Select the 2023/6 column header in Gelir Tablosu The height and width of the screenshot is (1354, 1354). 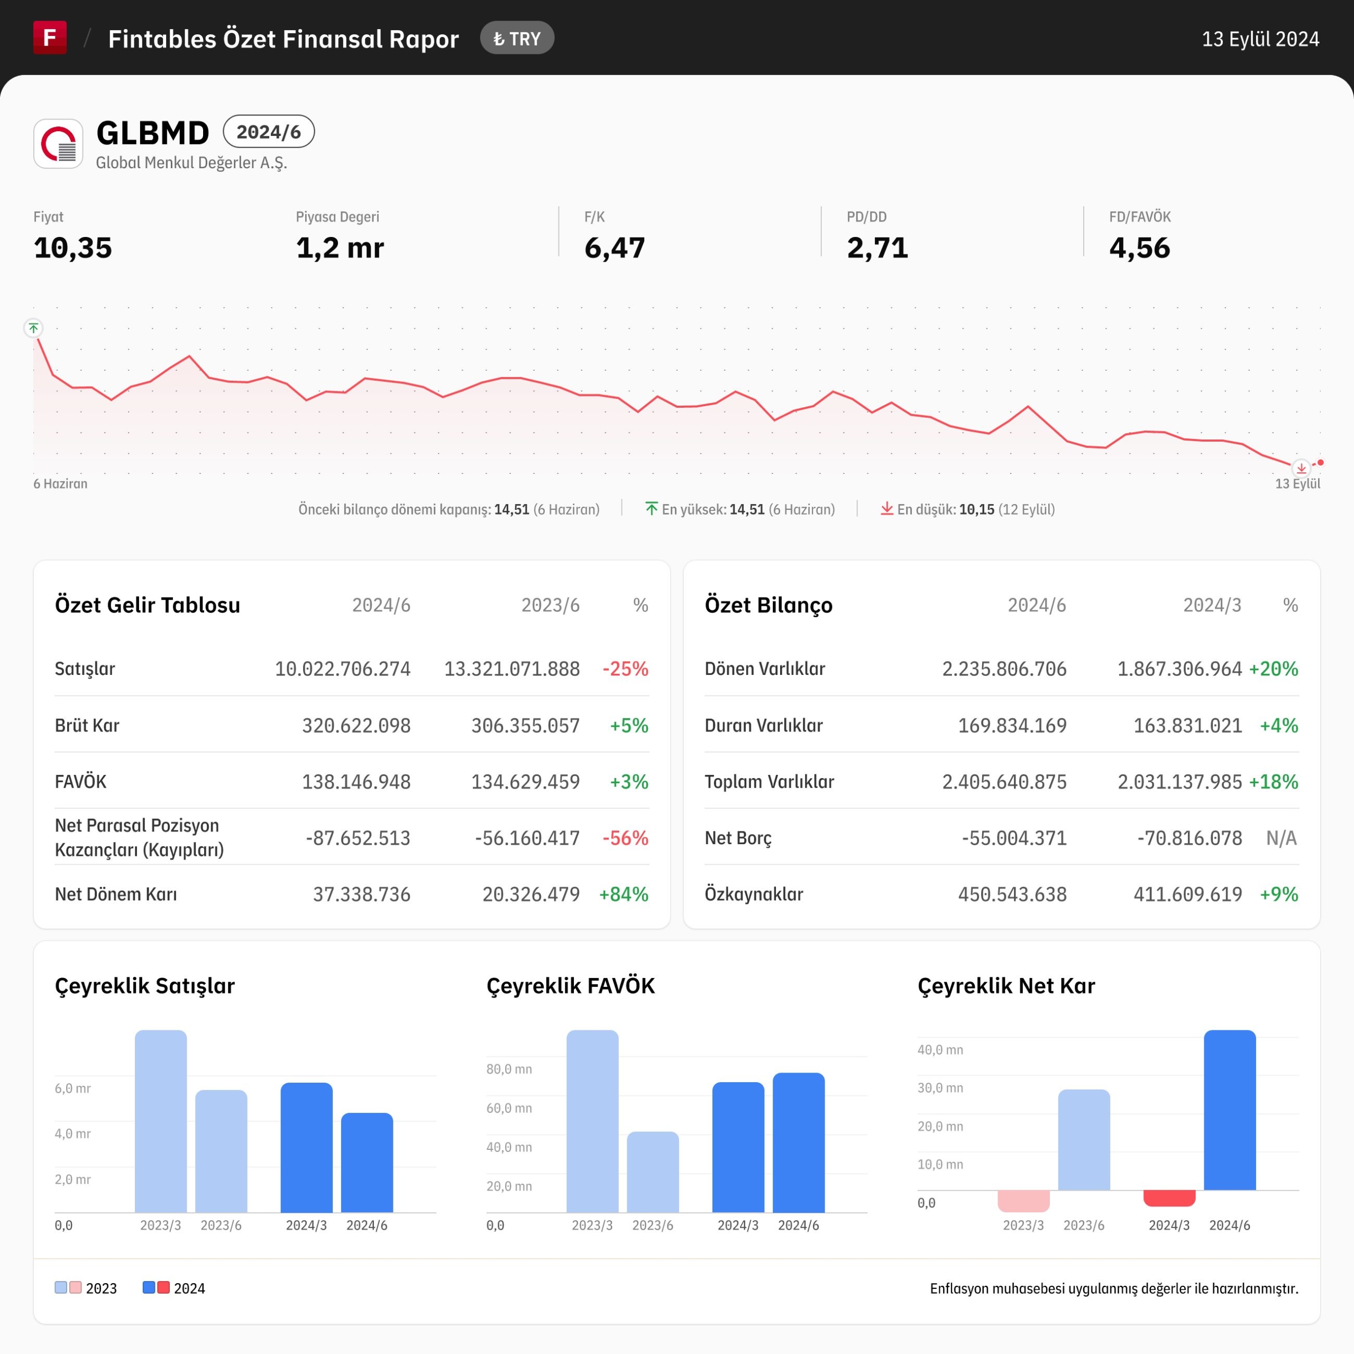point(550,605)
